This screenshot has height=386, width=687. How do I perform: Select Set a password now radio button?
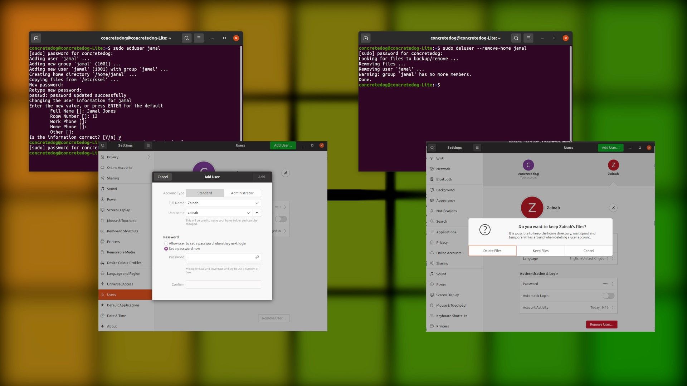point(166,248)
